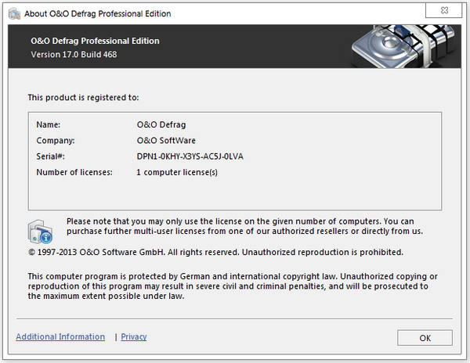This screenshot has height=363, width=470.
Task: Click the OK button
Action: click(425, 338)
